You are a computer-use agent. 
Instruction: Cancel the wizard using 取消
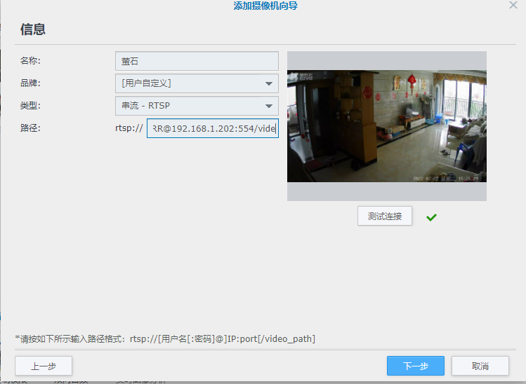point(480,366)
